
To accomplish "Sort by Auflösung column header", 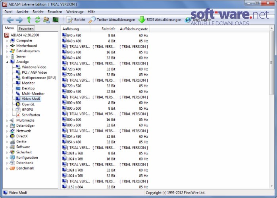I will [x=76, y=29].
